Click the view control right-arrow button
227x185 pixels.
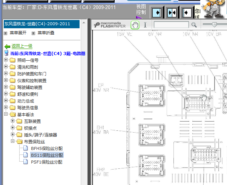(x=157, y=13)
